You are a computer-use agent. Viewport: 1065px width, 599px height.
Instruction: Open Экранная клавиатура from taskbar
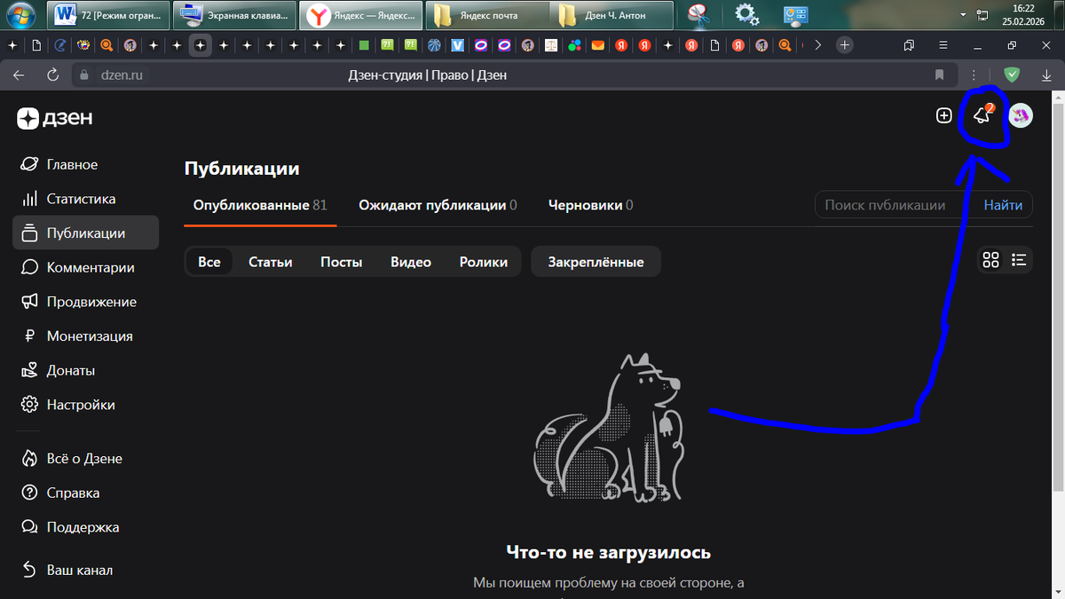tap(234, 15)
